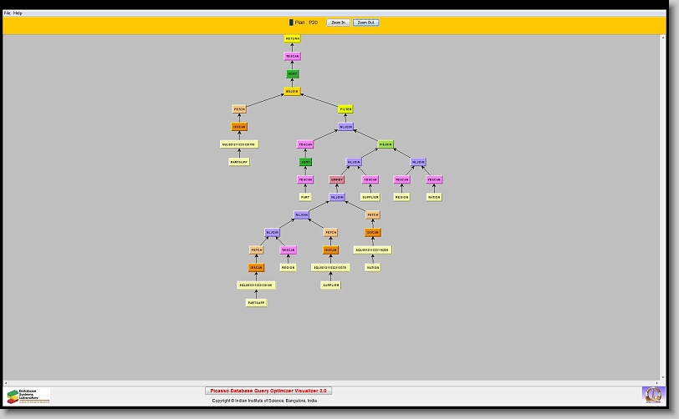679x419 pixels.
Task: Select the green SORT node below top TBSCAN
Action: (293, 74)
